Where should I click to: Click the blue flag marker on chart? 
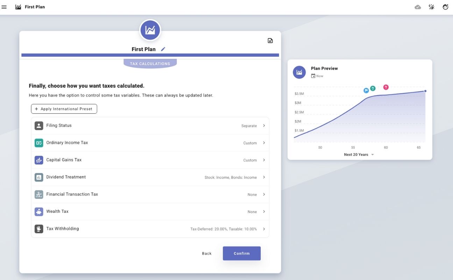coord(366,90)
